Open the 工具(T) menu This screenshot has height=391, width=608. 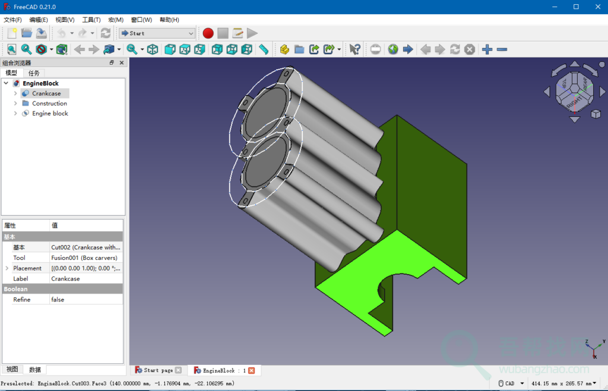[x=91, y=20]
